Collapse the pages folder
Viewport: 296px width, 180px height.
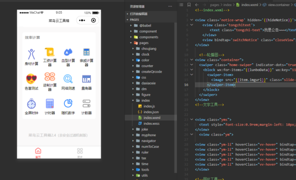coord(131,43)
